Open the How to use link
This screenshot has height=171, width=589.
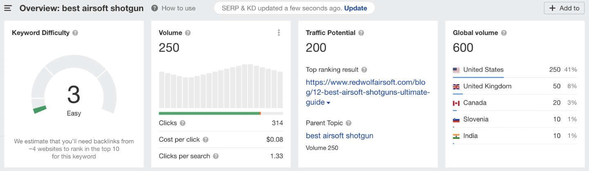point(178,8)
